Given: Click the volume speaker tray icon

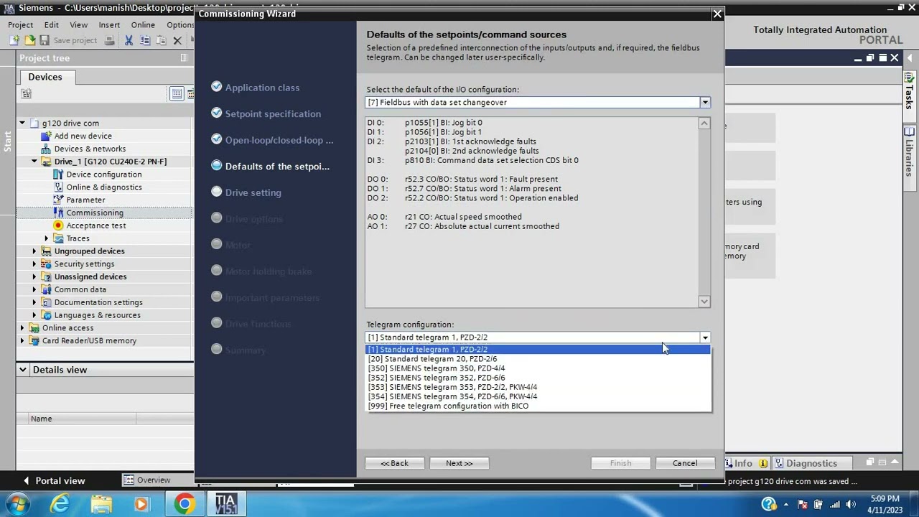Looking at the screenshot, I should click(x=851, y=504).
